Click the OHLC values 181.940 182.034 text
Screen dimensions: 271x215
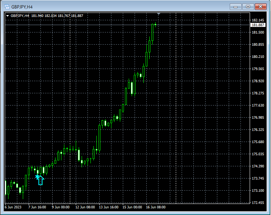click(x=44, y=16)
